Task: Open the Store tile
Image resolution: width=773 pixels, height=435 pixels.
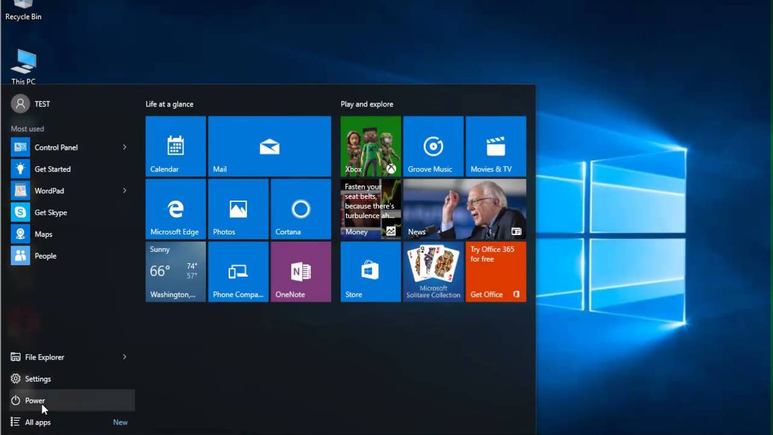Action: pos(371,272)
